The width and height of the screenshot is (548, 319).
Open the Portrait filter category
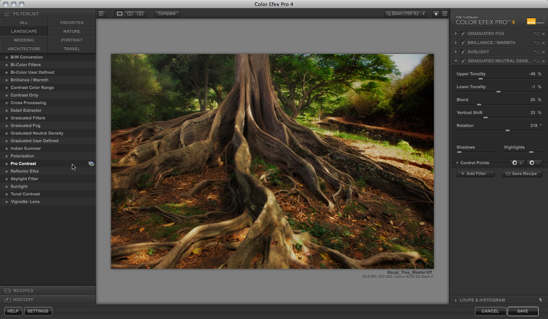click(72, 40)
